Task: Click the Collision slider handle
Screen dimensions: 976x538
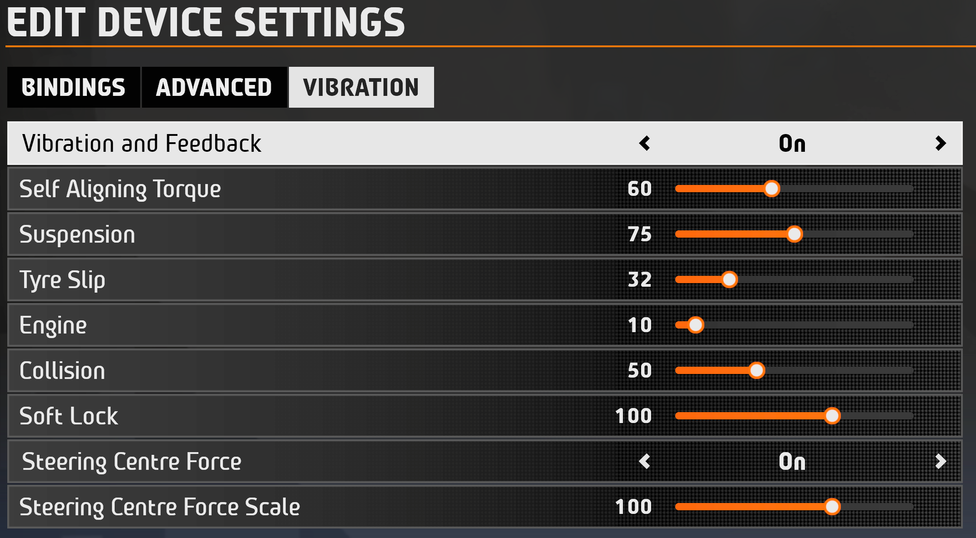Action: tap(757, 370)
